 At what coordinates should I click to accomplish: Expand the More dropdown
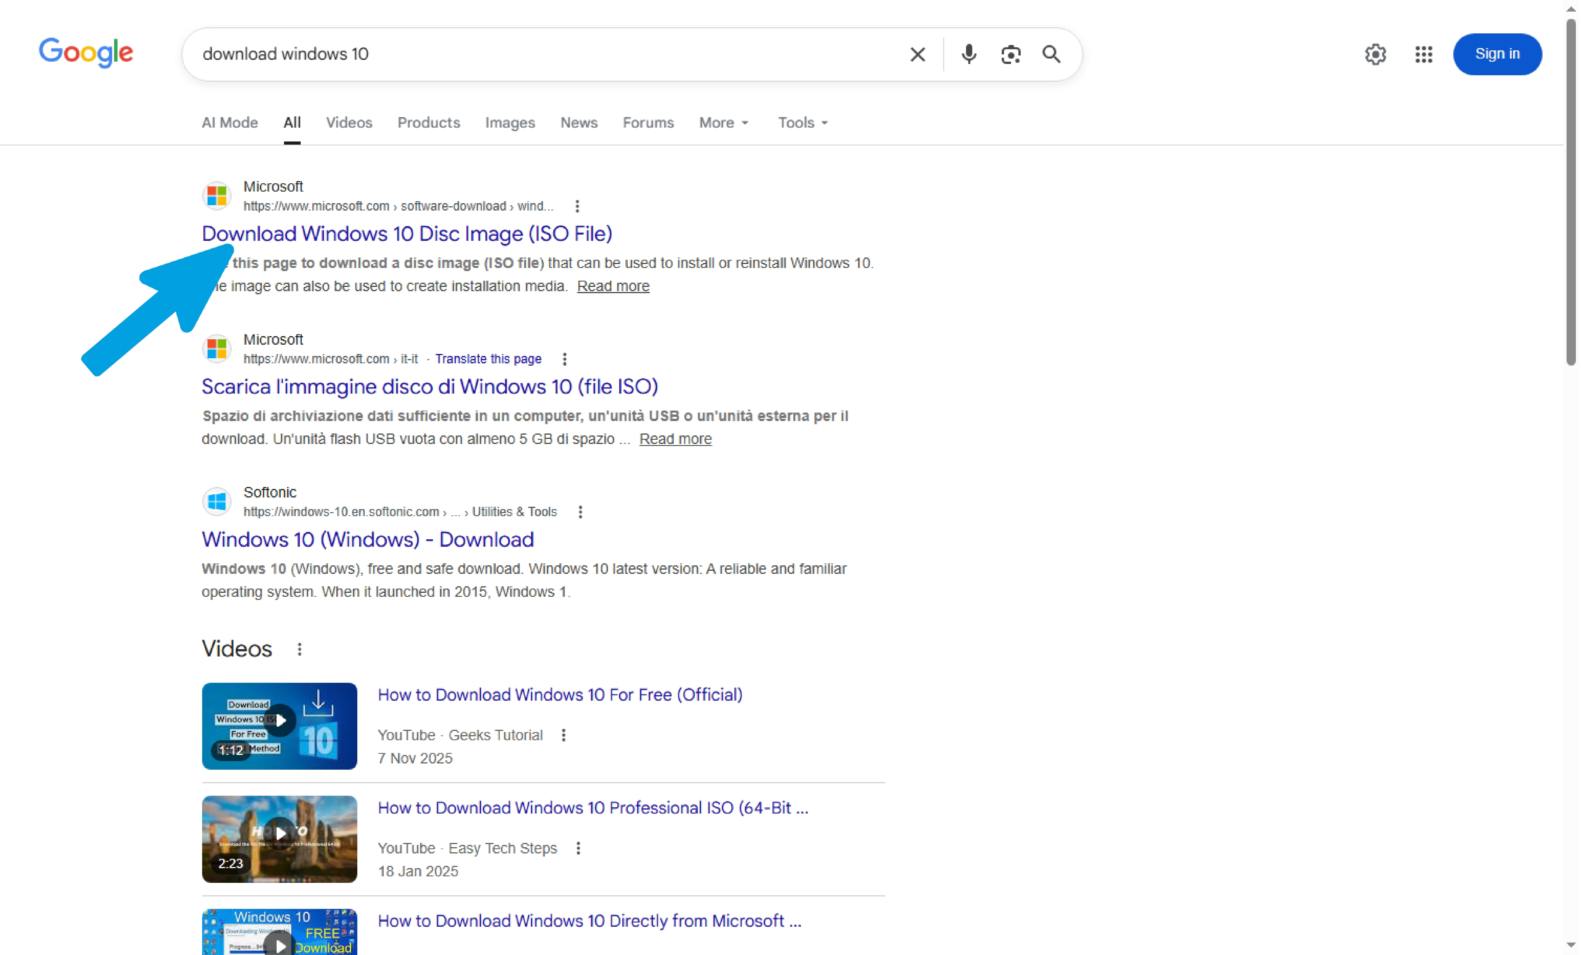coord(724,123)
